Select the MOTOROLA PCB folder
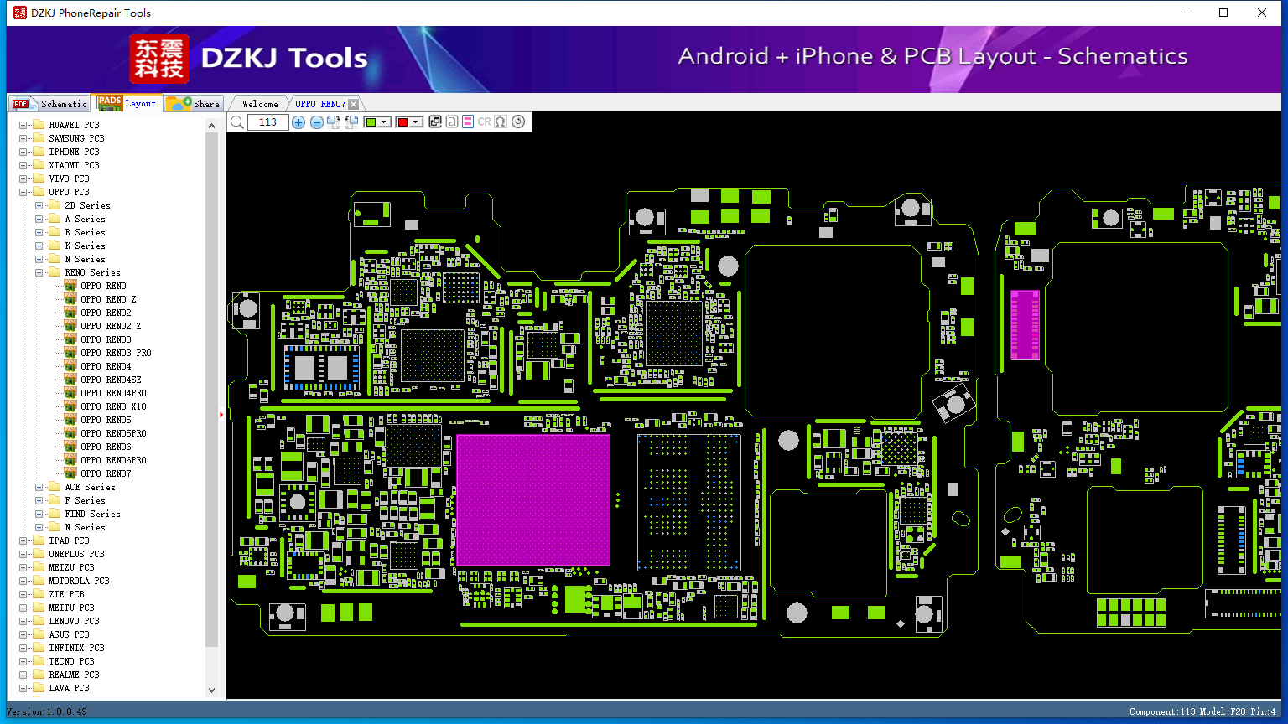Screen dimensions: 1288x724 (79, 581)
